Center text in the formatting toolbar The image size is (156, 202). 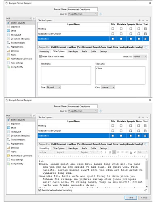tap(118, 152)
